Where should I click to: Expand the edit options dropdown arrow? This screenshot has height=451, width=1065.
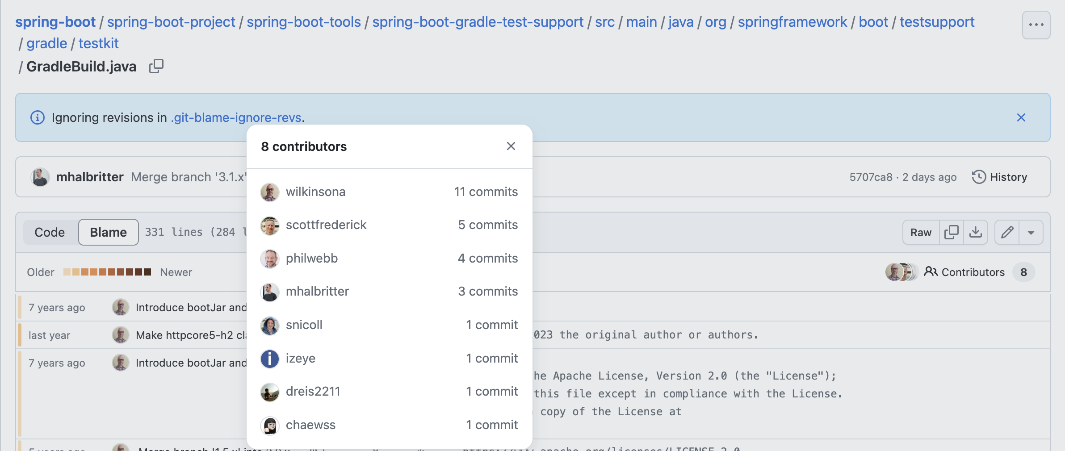1031,232
